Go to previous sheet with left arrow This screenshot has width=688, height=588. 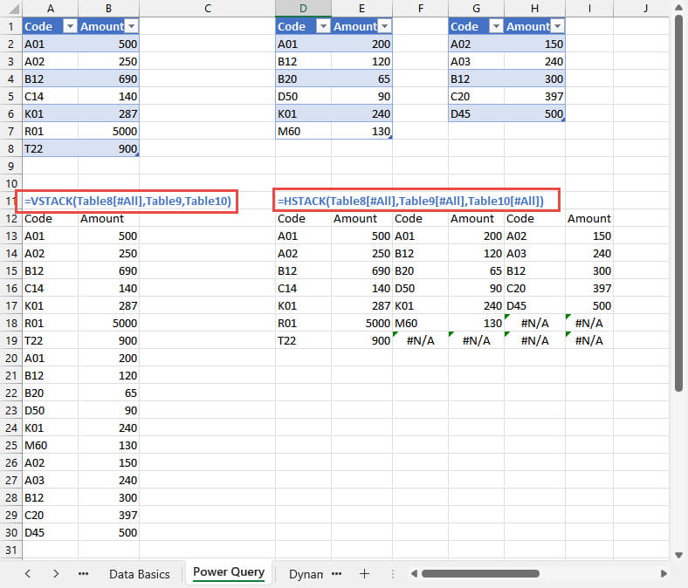tap(28, 574)
